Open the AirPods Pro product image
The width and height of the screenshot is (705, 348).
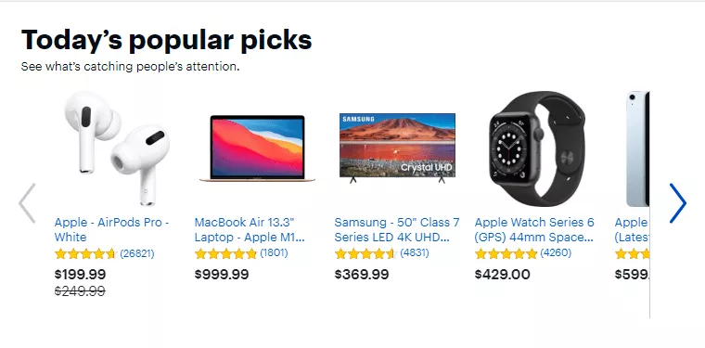117,148
